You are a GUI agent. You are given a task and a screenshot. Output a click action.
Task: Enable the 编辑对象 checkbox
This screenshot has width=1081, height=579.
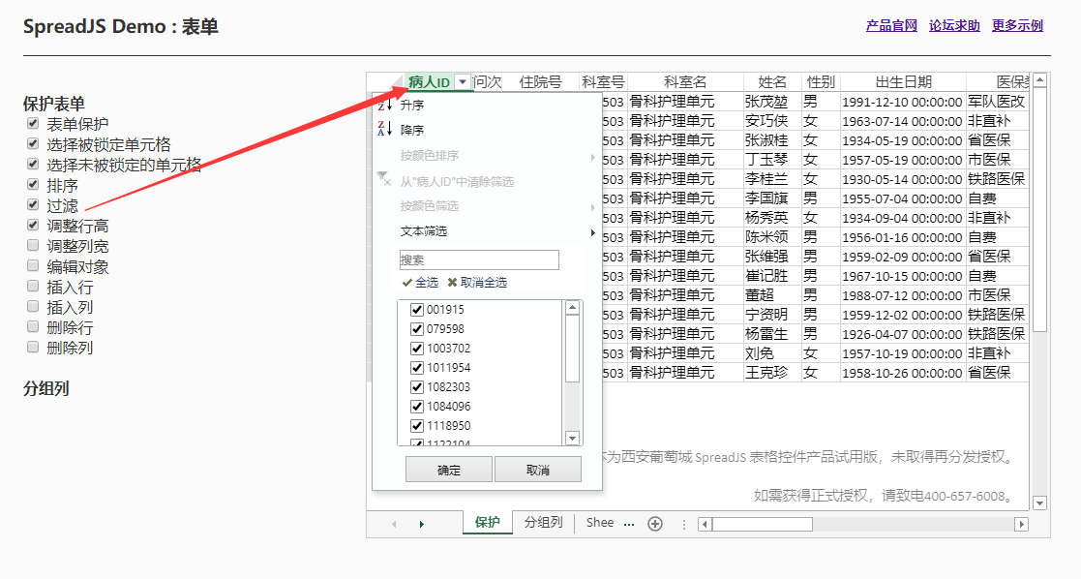tap(32, 265)
